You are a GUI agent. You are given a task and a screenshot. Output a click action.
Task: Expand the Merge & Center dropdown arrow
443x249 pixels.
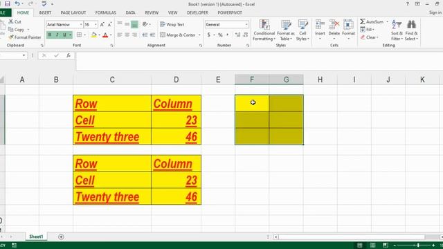[199, 35]
